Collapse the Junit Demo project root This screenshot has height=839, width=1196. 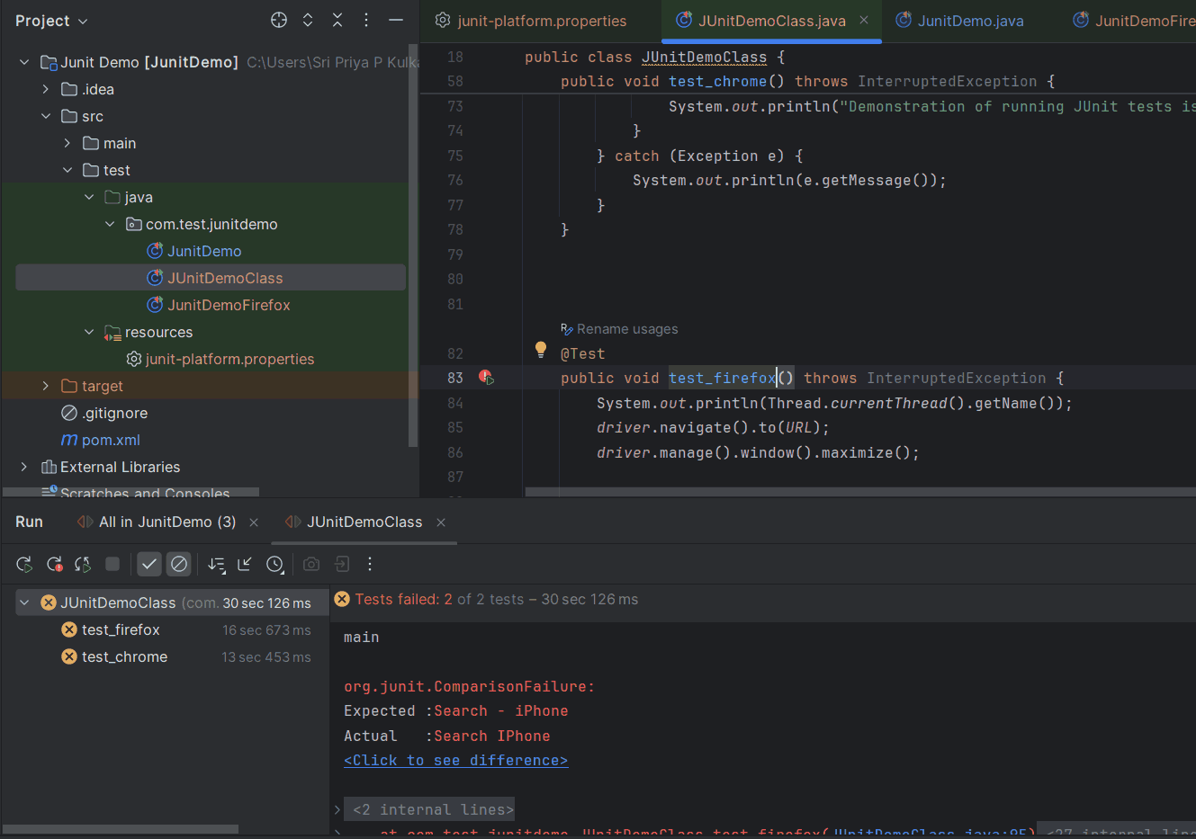(24, 62)
